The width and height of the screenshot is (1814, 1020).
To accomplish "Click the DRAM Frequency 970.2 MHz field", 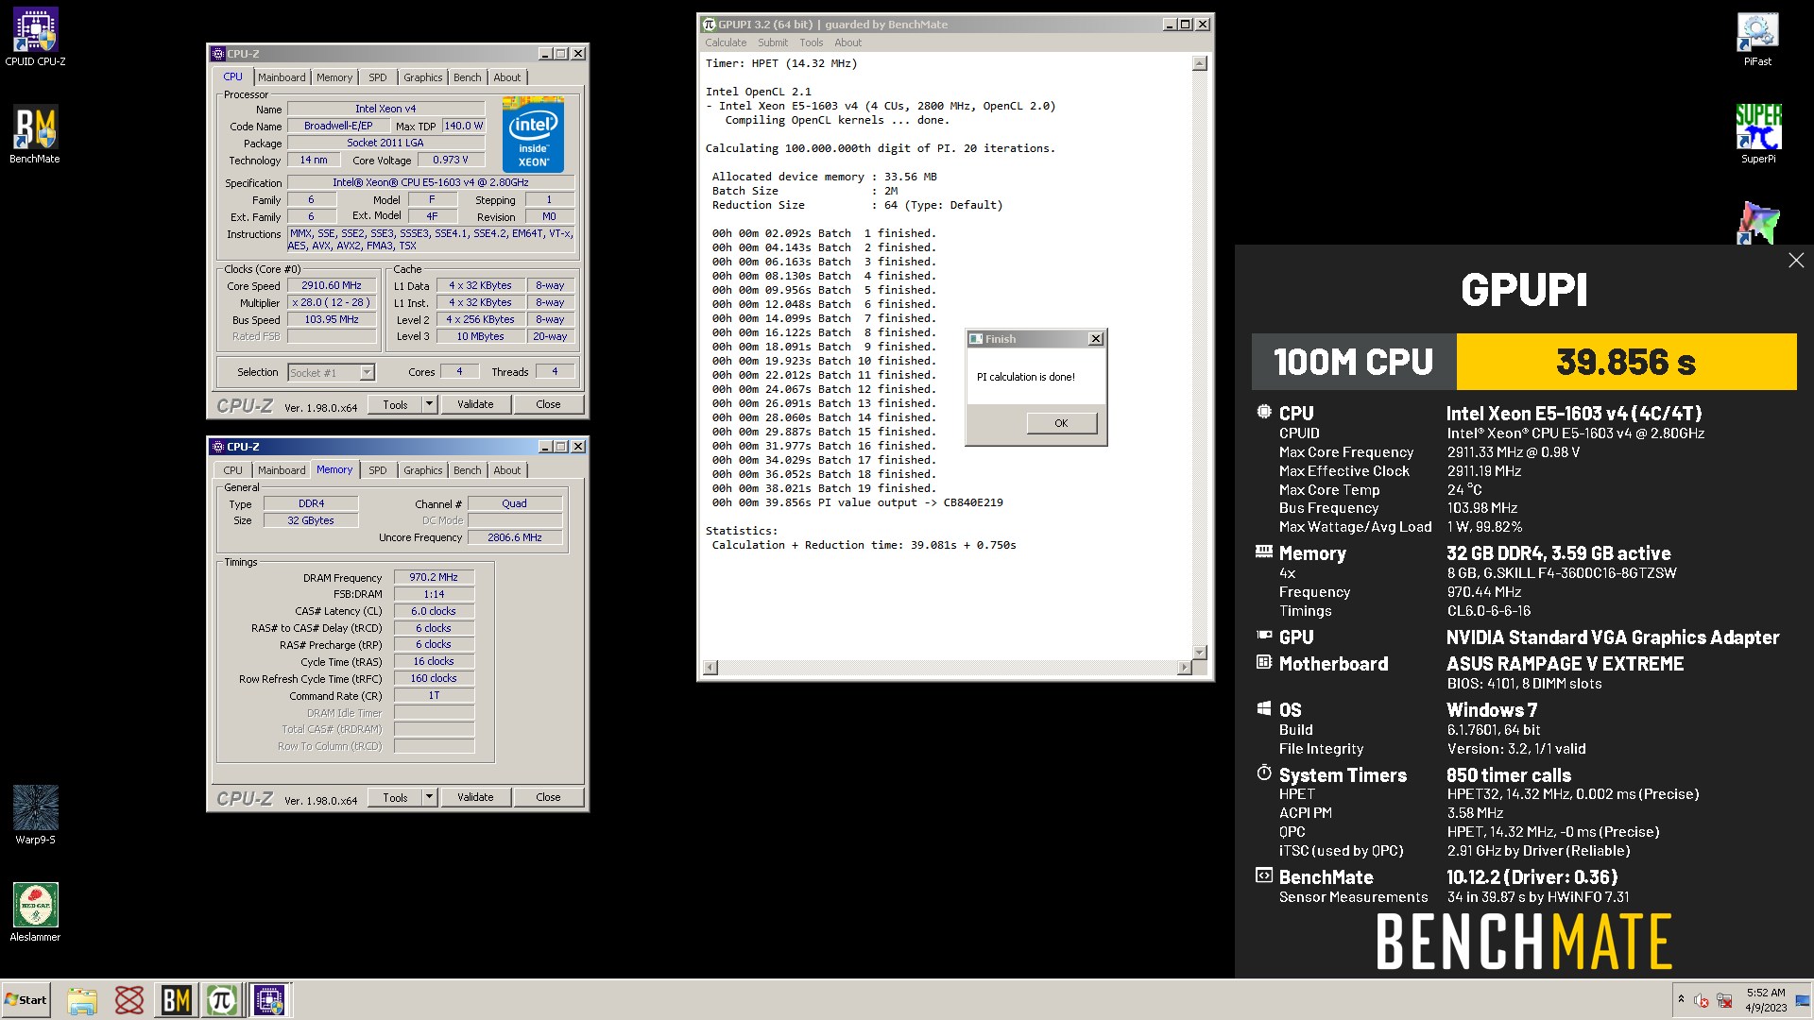I will [434, 577].
